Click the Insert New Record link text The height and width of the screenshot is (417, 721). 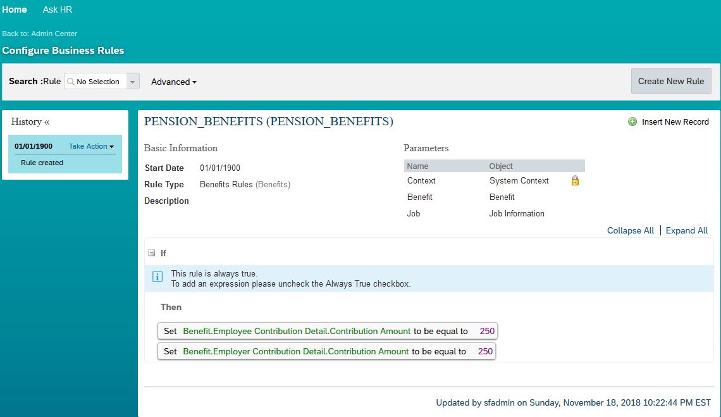point(675,122)
